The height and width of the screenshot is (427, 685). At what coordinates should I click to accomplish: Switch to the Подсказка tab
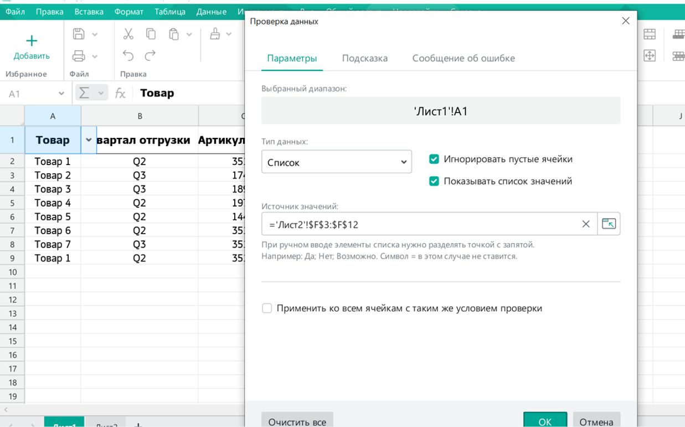364,58
